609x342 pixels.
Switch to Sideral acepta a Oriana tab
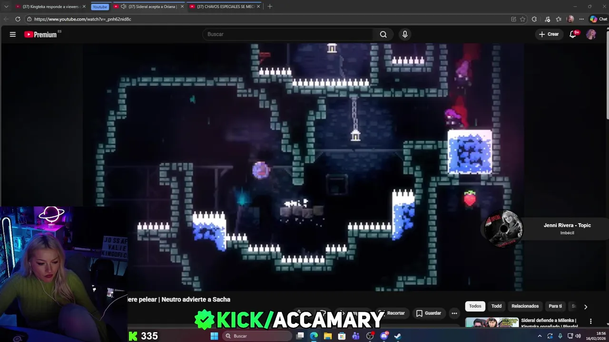(x=148, y=7)
